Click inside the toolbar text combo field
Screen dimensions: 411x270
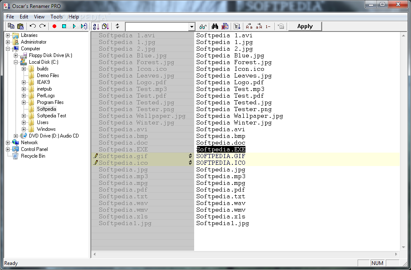(157, 26)
